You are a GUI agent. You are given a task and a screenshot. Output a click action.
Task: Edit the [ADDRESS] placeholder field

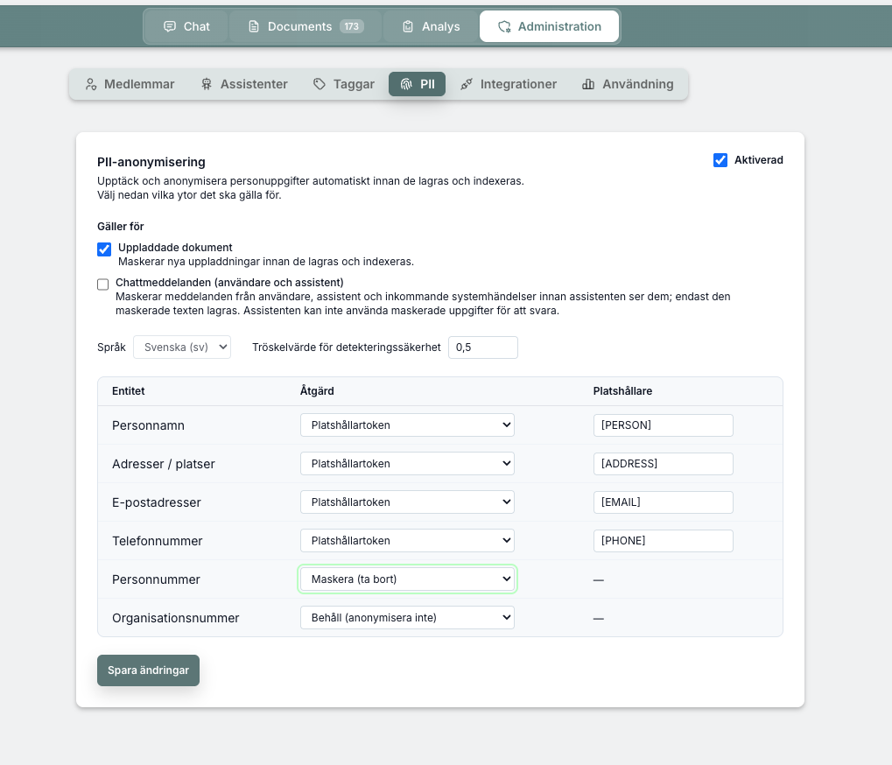(x=664, y=464)
